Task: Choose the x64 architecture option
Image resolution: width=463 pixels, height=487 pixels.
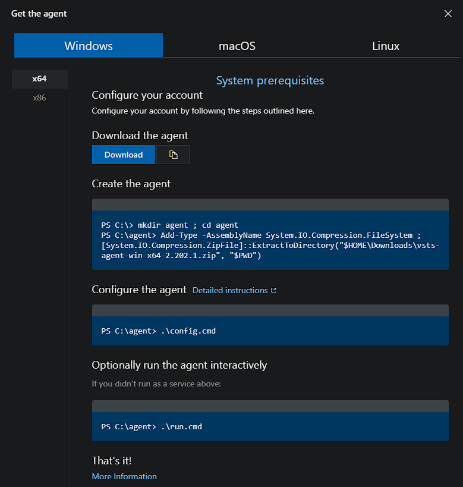Action: tap(40, 78)
